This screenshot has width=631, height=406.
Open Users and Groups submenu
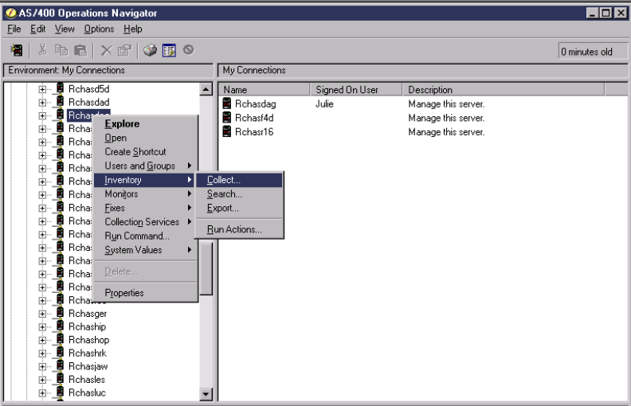click(145, 166)
